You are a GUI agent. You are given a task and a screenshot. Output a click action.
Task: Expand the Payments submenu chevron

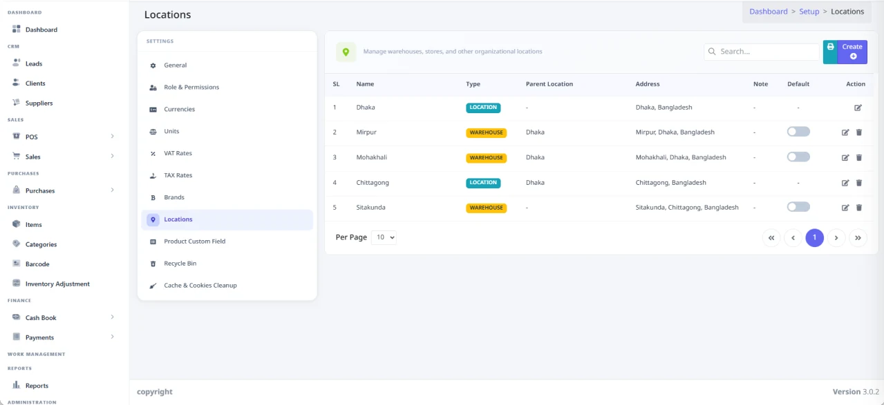click(112, 337)
